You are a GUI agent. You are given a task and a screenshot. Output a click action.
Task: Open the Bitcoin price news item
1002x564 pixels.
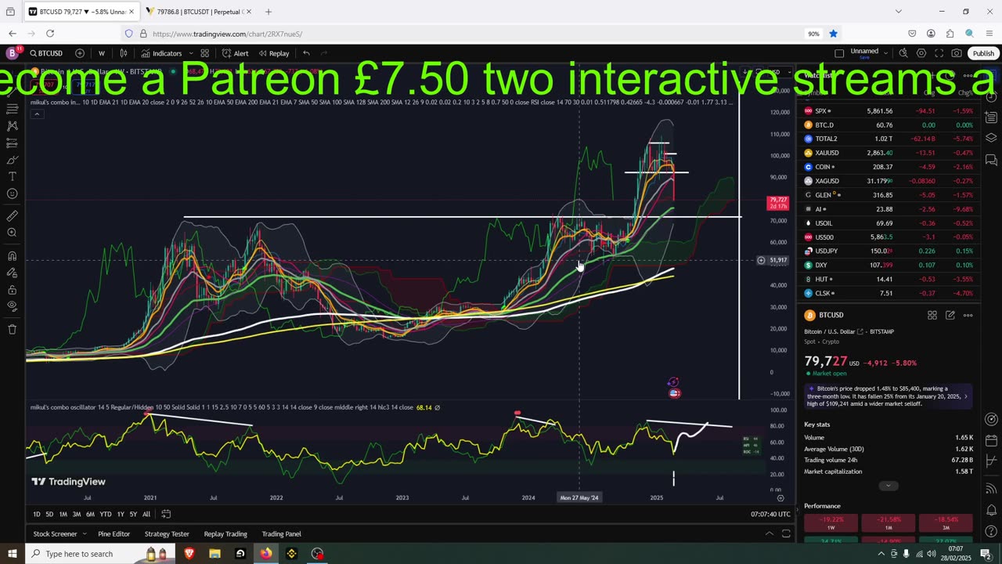pyautogui.click(x=888, y=396)
